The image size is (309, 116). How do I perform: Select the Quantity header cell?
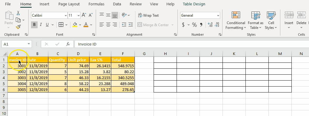coord(58,60)
